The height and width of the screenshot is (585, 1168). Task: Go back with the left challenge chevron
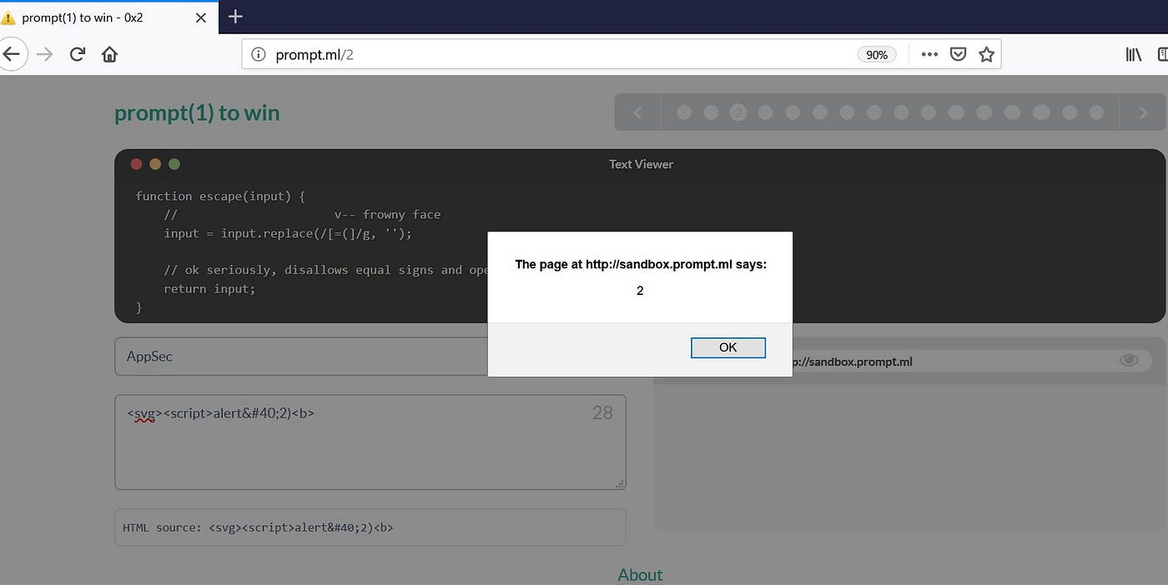click(637, 111)
